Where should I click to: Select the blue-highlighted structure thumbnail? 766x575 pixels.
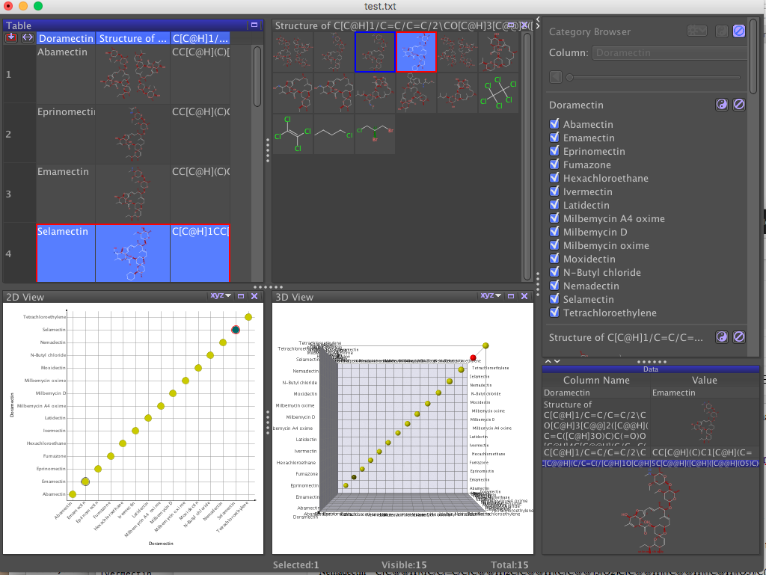[417, 52]
